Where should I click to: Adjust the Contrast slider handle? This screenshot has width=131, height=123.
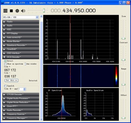click(123, 60)
